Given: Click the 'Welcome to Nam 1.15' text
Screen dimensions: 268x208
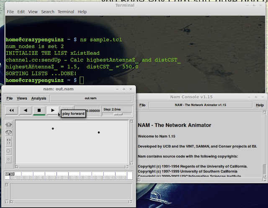Looking at the screenshot, I should [156, 136].
